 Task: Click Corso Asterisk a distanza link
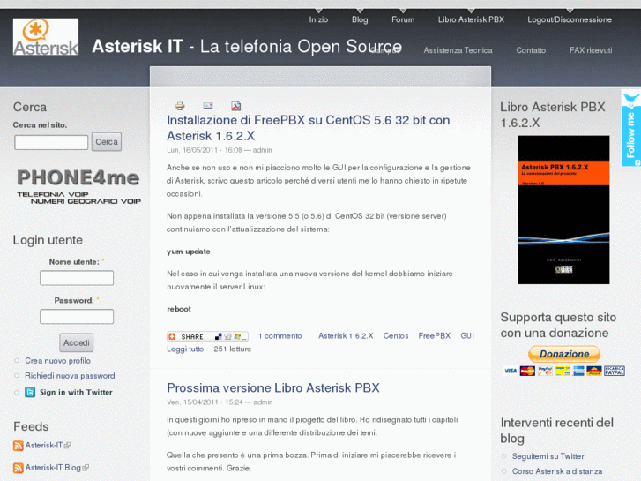coord(557,471)
